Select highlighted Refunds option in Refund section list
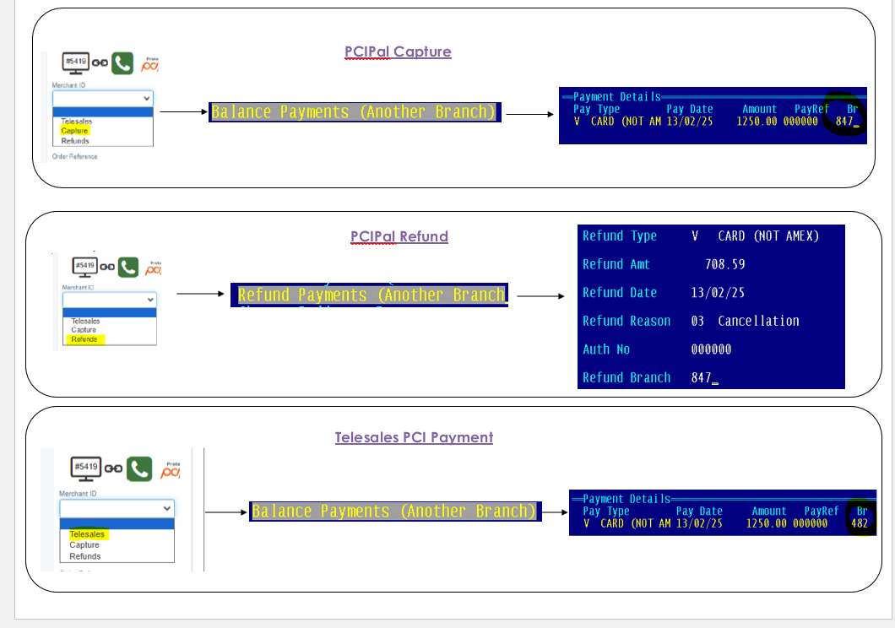 coord(84,339)
